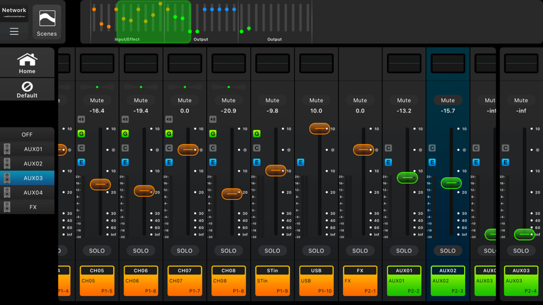
Task: Select the AUX01 label button
Action: (404, 281)
